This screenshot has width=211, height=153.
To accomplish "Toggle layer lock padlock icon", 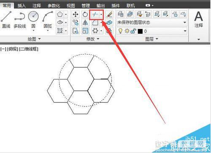I will [x=133, y=31].
